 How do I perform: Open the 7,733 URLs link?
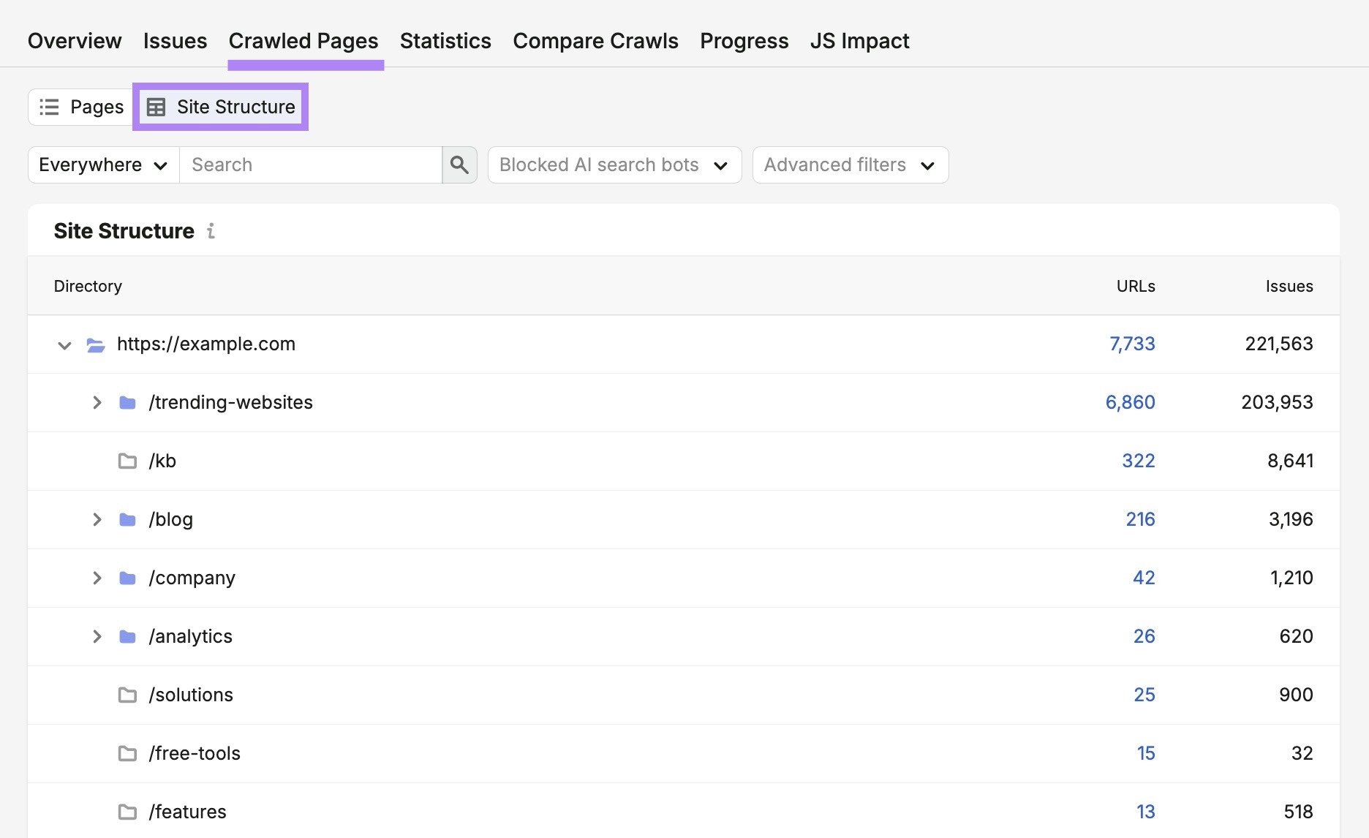pos(1132,344)
